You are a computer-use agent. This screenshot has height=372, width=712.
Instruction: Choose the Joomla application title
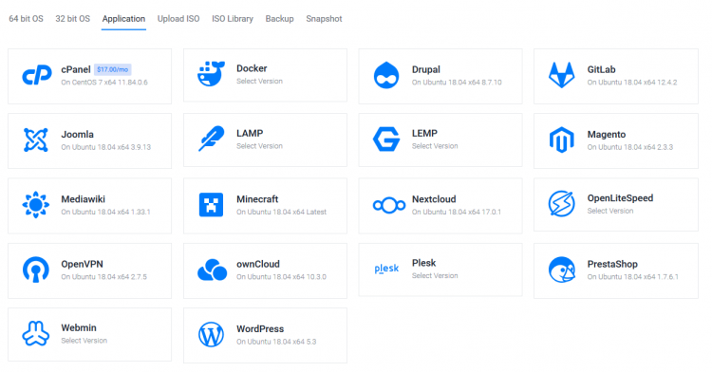tap(77, 135)
